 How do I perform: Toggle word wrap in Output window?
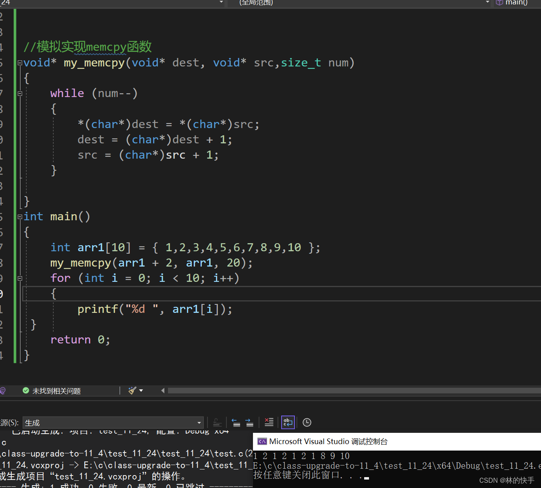(x=288, y=422)
